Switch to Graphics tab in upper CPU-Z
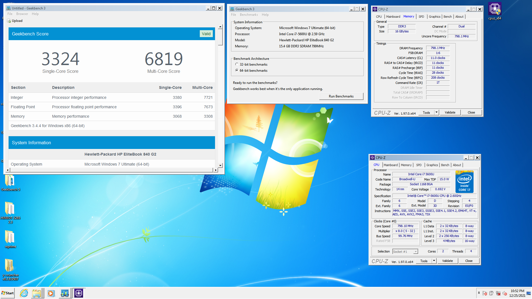 click(x=434, y=17)
